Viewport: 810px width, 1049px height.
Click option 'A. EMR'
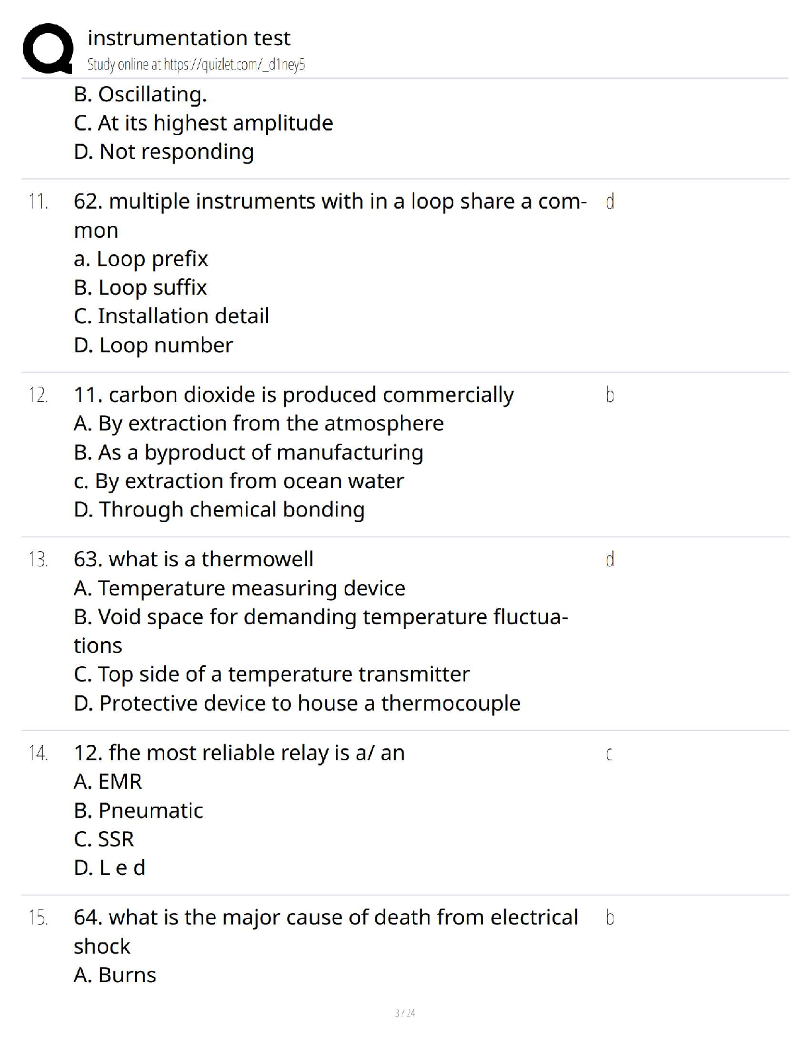click(x=108, y=781)
